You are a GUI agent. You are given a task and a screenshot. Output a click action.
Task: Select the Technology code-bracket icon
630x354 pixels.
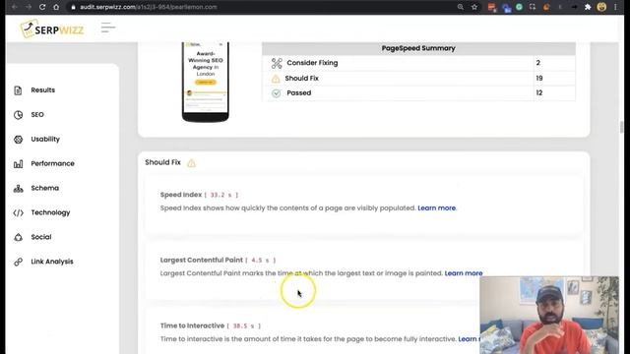click(x=18, y=212)
